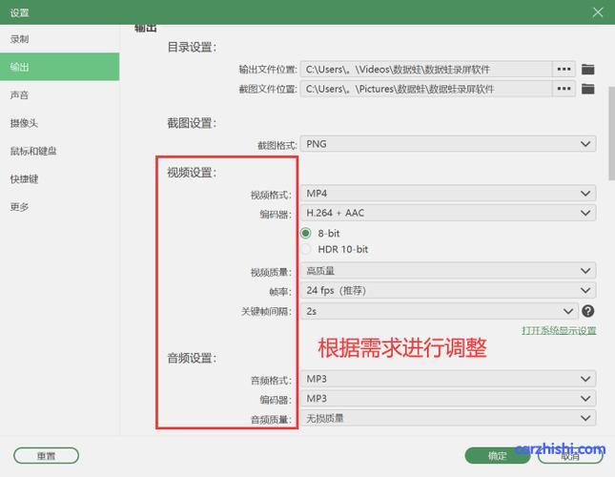Image resolution: width=615 pixels, height=477 pixels.
Task: Close the settings dialog with X
Action: (x=598, y=12)
